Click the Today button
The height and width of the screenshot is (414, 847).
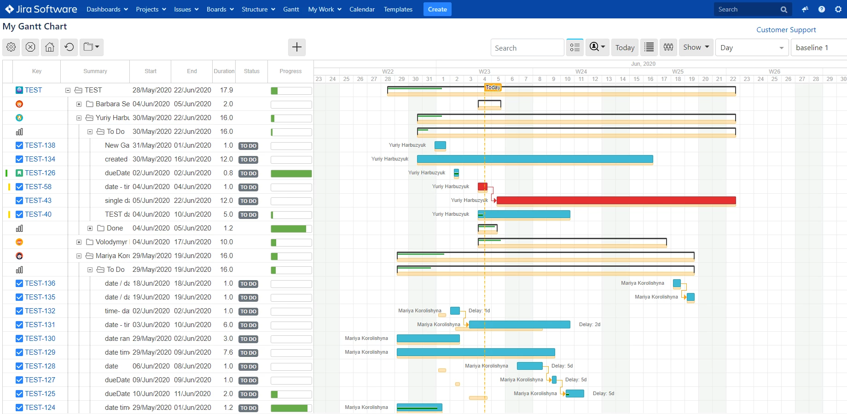coord(625,47)
